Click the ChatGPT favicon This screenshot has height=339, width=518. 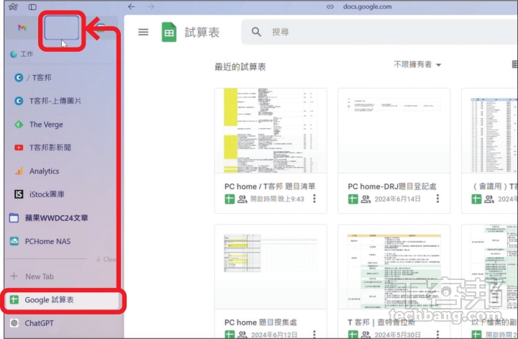pos(14,323)
